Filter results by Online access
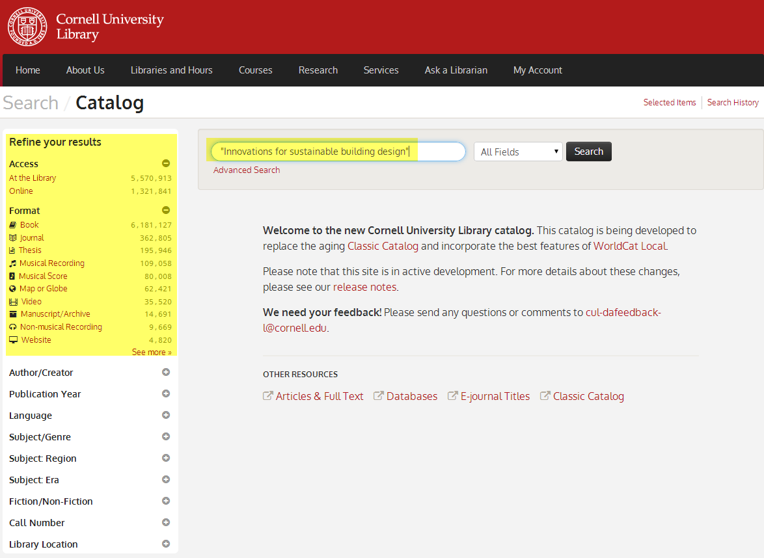The image size is (764, 558). [21, 191]
